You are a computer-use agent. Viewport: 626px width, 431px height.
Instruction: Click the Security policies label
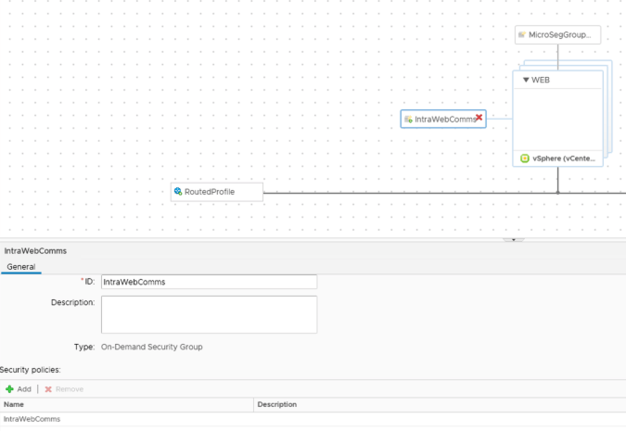click(31, 370)
